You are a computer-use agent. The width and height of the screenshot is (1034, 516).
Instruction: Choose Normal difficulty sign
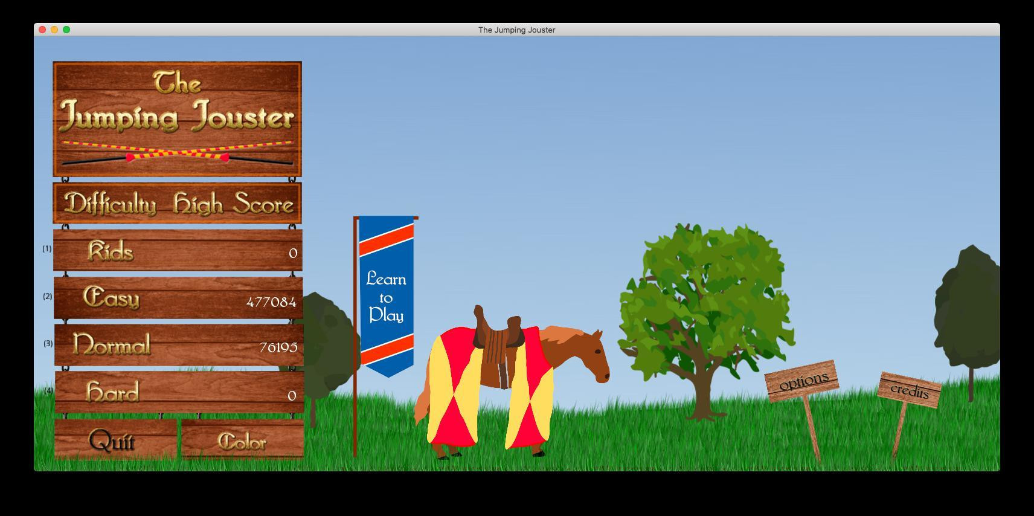coord(179,345)
